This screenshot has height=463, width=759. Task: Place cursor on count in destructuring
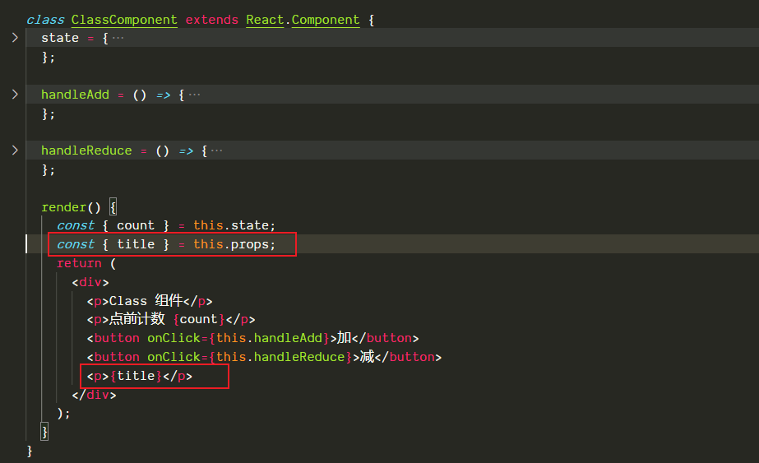[x=136, y=225]
